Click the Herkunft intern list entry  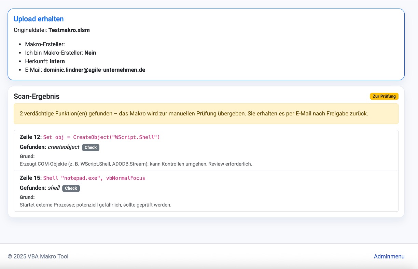click(45, 61)
